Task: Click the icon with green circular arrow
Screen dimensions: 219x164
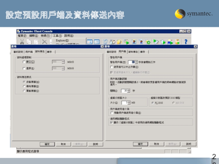Action: click(x=148, y=42)
